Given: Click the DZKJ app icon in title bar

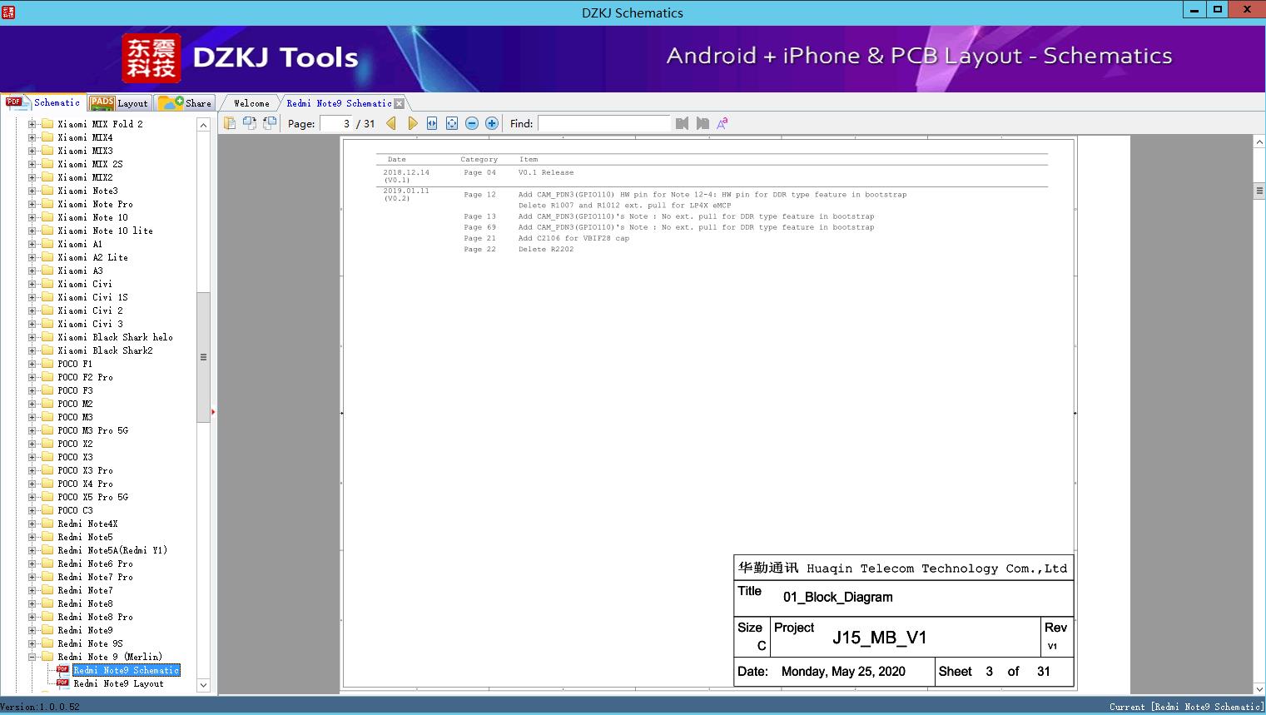Looking at the screenshot, I should tap(8, 12).
